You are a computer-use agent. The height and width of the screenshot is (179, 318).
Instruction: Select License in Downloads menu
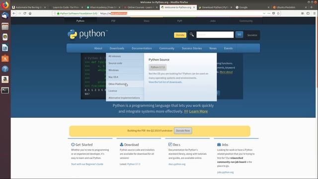pyautogui.click(x=125, y=90)
